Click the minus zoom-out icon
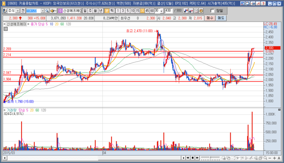This screenshot has height=163, width=284. click(x=270, y=158)
